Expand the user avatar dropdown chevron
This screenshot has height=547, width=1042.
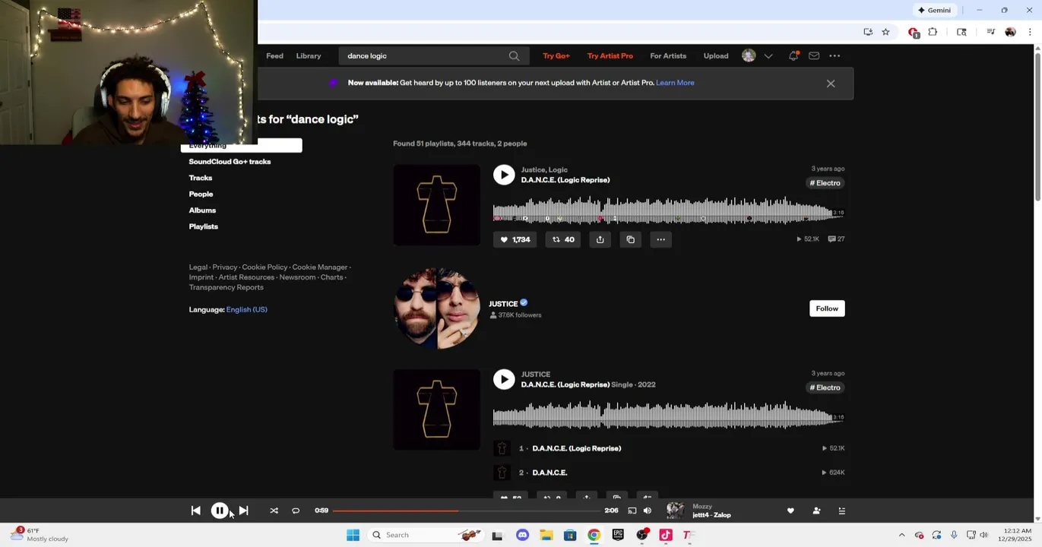point(768,56)
